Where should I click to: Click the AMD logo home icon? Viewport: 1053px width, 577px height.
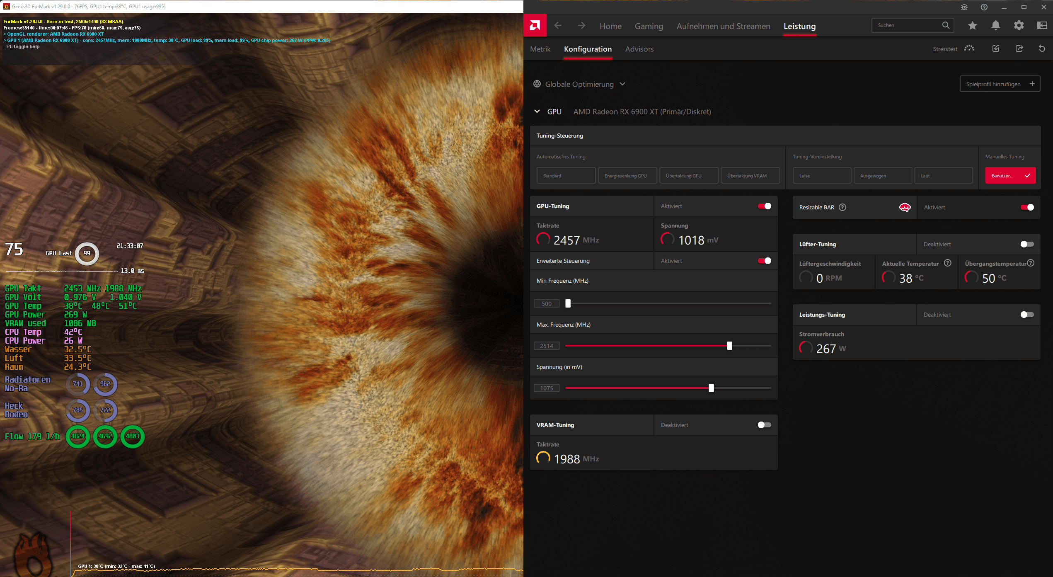pyautogui.click(x=535, y=26)
